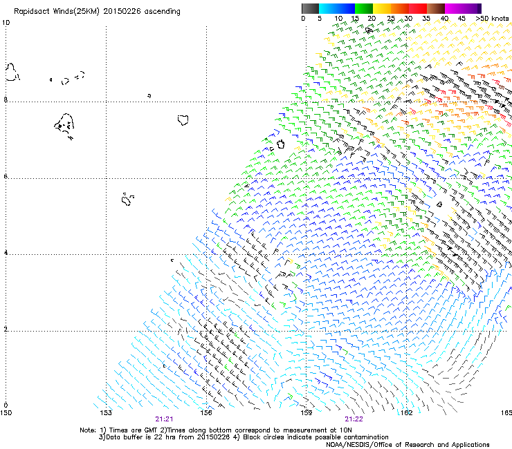The image size is (512, 449).
Task: Click the blue 10-15 knots legend color
Action: tap(346, 8)
